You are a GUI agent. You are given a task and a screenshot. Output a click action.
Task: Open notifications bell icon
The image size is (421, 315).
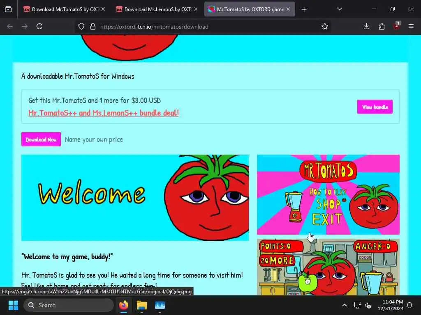point(410,305)
